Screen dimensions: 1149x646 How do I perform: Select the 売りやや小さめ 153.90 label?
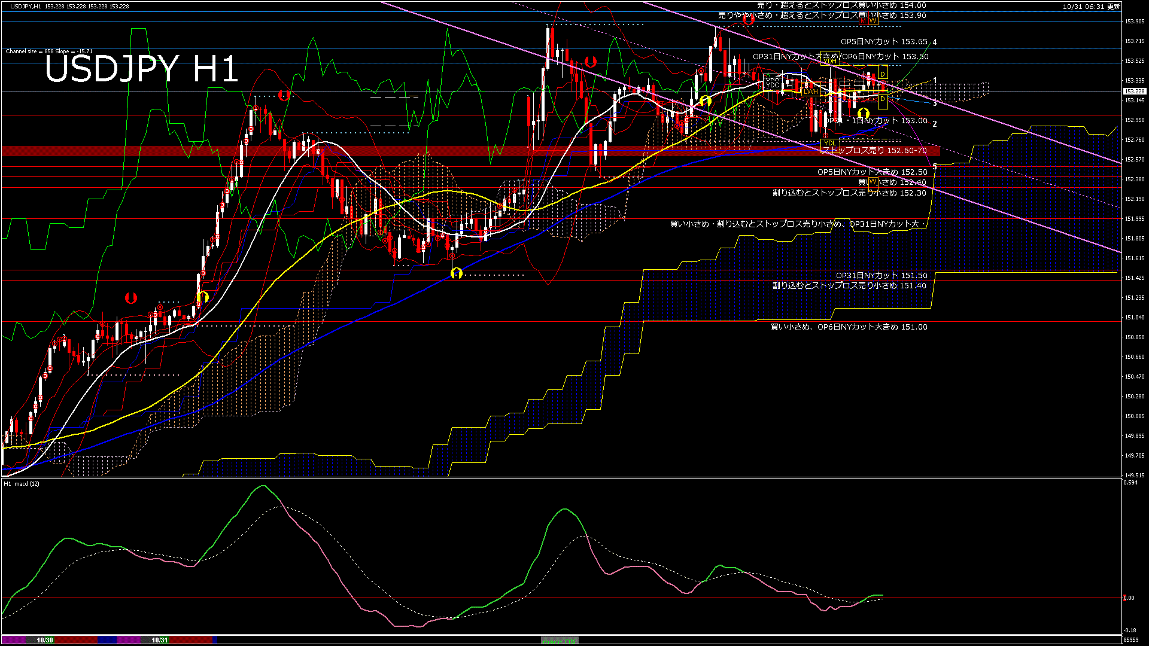822,16
